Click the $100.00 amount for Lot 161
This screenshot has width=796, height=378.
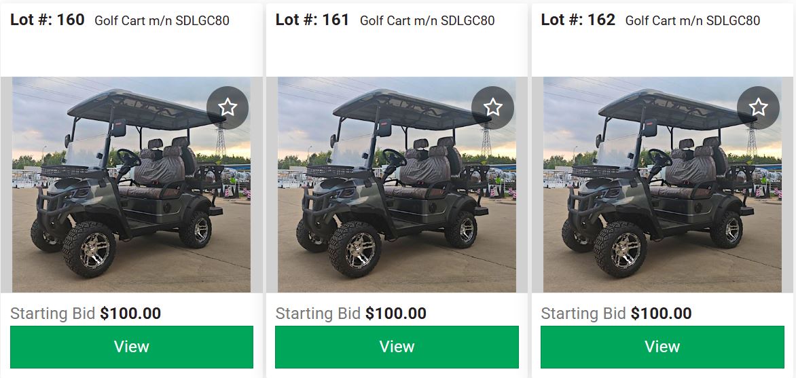pyautogui.click(x=396, y=314)
